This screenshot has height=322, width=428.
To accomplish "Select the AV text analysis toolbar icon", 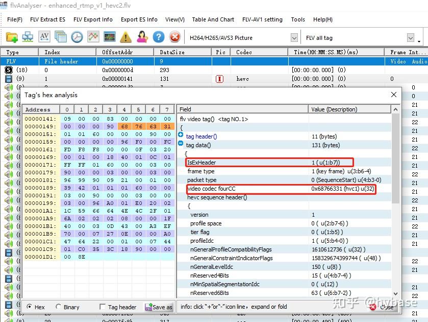I will point(44,37).
